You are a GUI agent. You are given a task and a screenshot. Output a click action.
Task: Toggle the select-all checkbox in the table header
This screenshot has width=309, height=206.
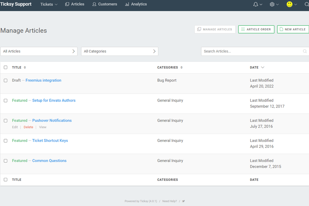[5, 67]
